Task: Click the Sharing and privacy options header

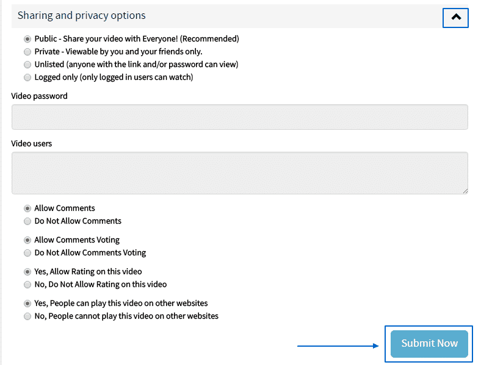Action: [82, 16]
